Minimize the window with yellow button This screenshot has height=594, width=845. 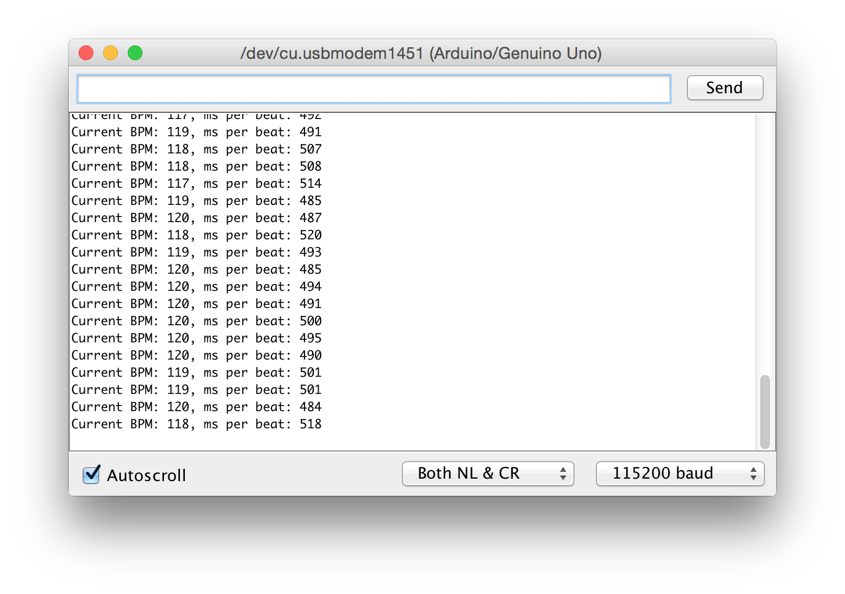pyautogui.click(x=111, y=53)
